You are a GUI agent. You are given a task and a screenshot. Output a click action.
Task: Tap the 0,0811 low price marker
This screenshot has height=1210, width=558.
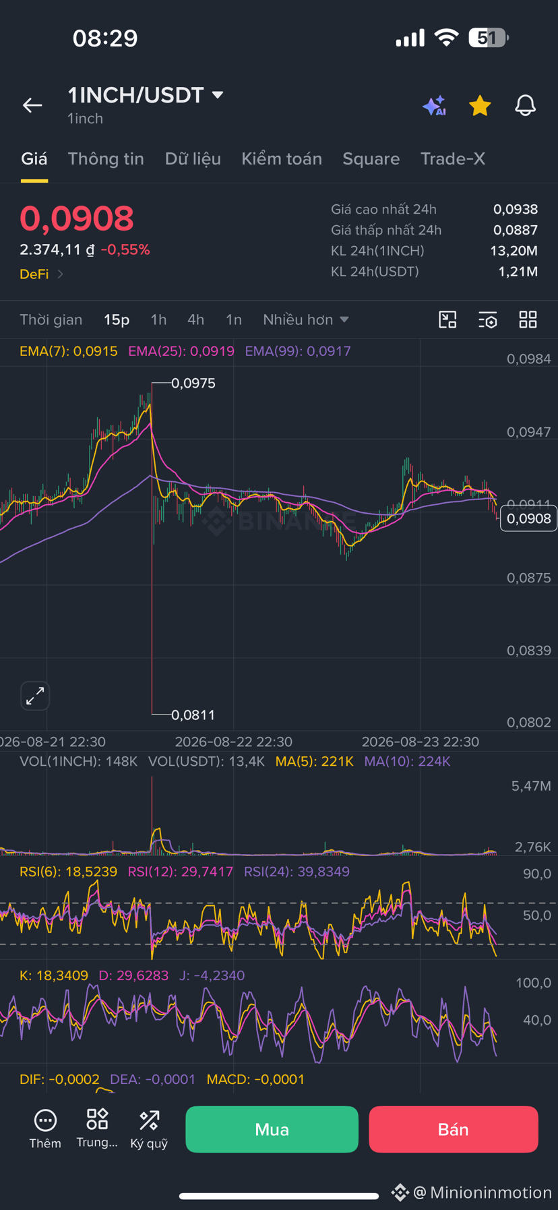[193, 715]
